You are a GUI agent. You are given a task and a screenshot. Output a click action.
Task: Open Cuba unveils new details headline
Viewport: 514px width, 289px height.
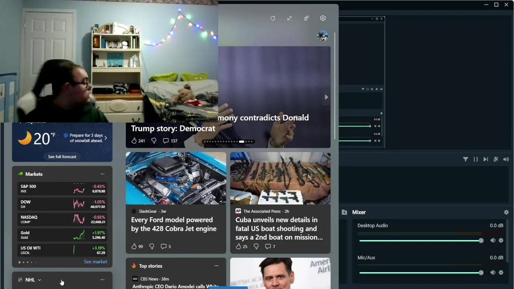tap(279, 229)
